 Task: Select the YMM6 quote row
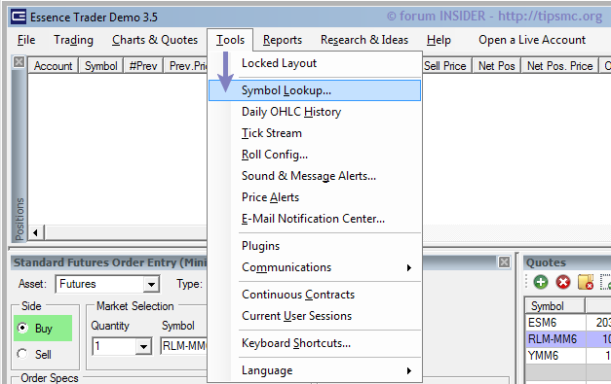tap(568, 355)
